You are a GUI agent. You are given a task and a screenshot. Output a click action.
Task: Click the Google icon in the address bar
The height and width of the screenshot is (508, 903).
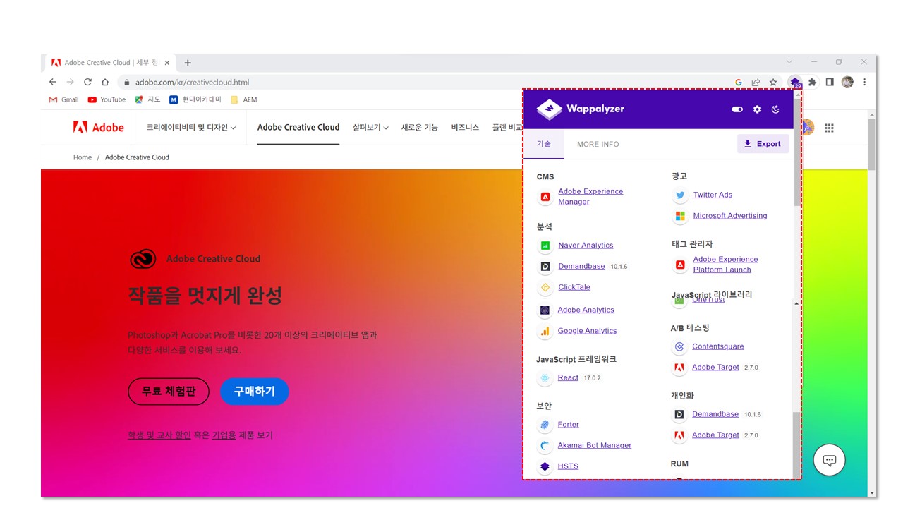[739, 82]
